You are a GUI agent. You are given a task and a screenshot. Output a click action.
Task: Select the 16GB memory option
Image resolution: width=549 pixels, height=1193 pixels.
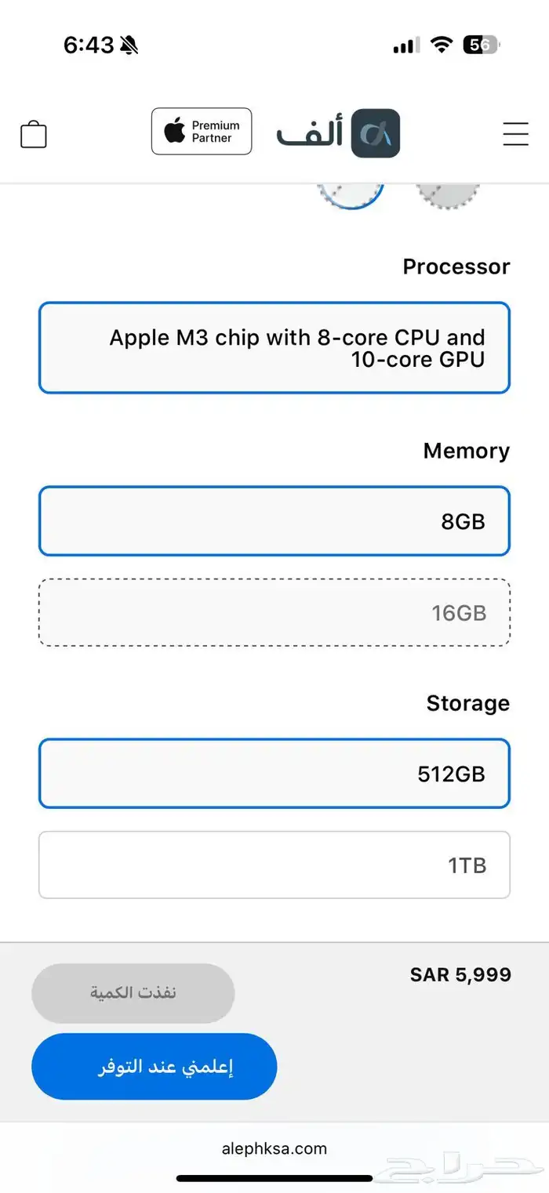274,612
